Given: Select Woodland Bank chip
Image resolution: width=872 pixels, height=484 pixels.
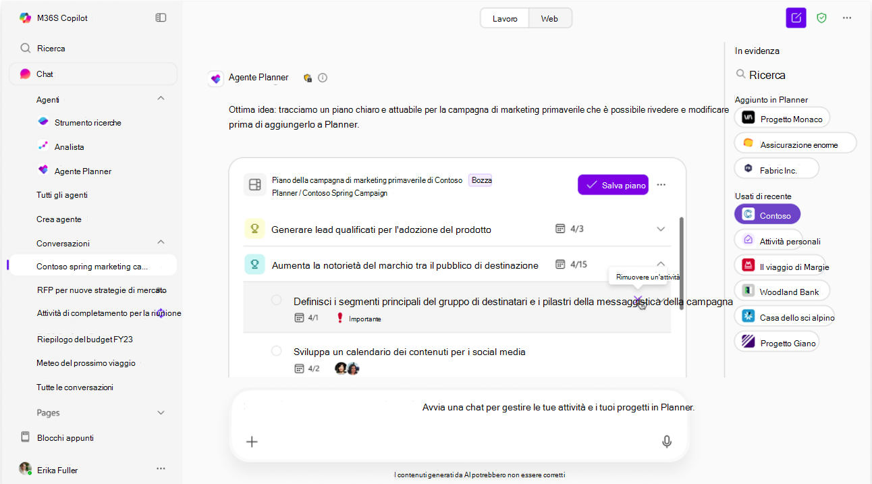Looking at the screenshot, I should tap(782, 291).
